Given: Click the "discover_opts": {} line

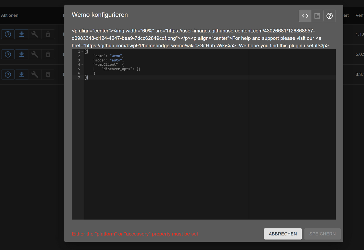Looking at the screenshot, I should 121,69.
